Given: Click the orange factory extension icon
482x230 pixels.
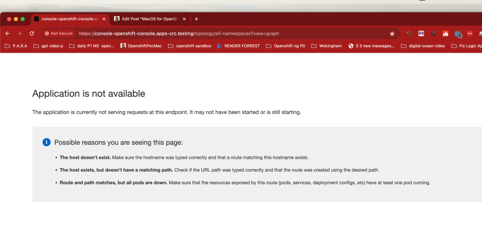Looking at the screenshot, I should click(x=445, y=33).
